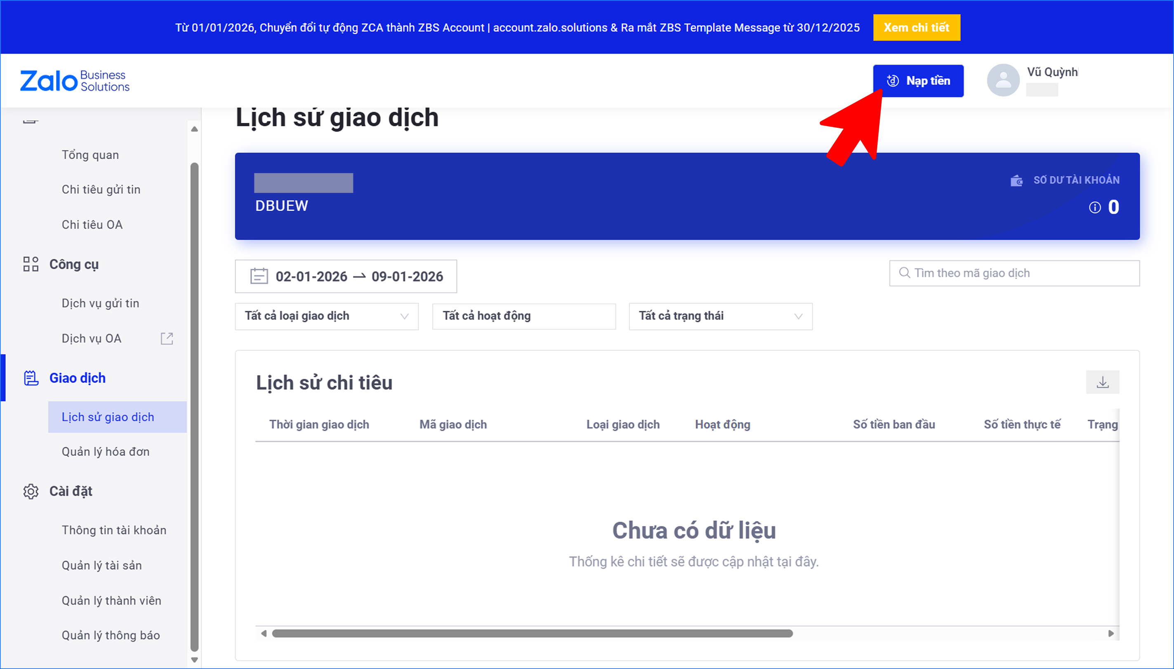Viewport: 1174px width, 669px height.
Task: Click the download icon in Lịch sử chi tiêu
Action: point(1102,382)
